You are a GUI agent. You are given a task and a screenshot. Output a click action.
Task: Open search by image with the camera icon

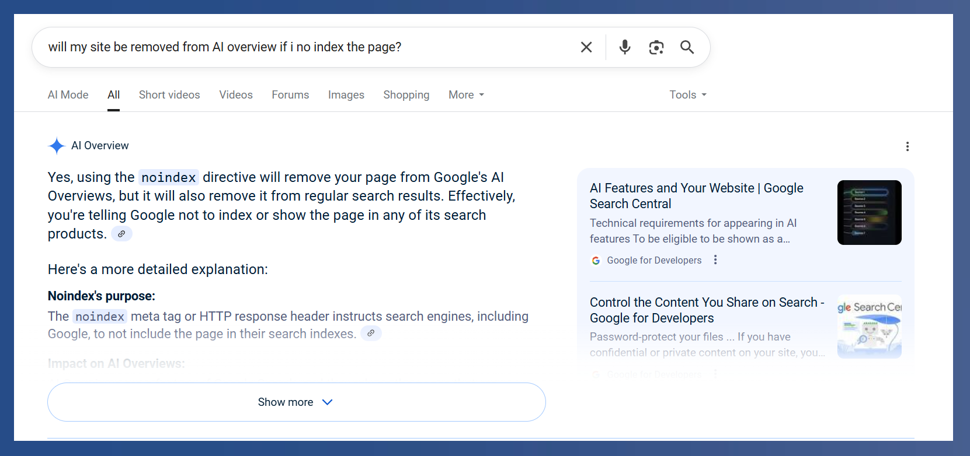tap(656, 47)
